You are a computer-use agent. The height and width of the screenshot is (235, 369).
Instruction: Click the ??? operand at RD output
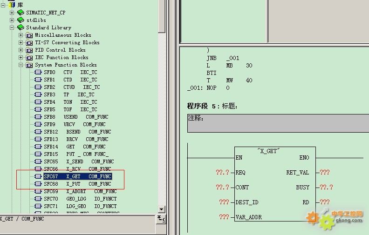pyautogui.click(x=325, y=202)
